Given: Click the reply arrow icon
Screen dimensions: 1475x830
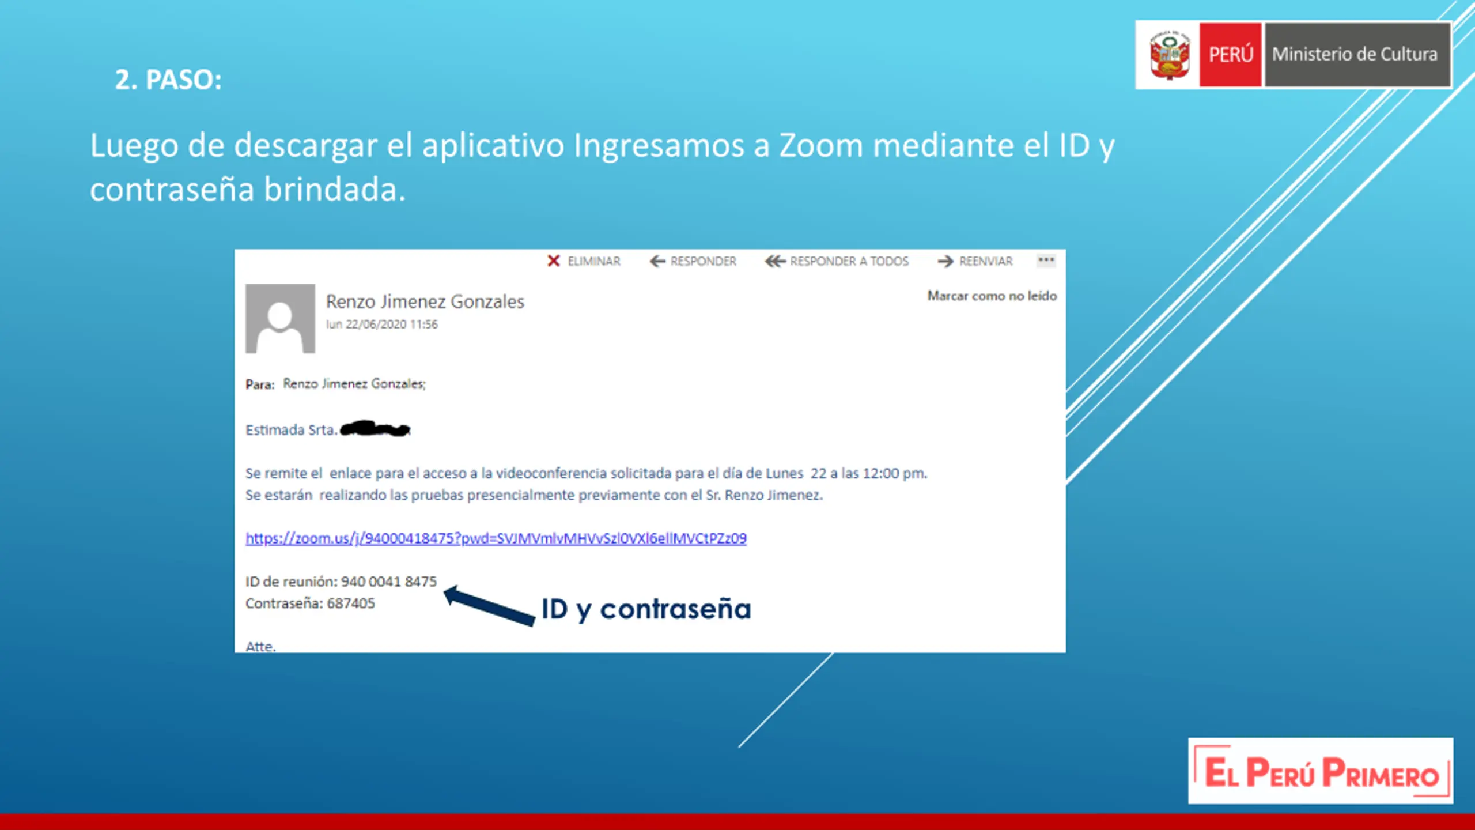Looking at the screenshot, I should point(657,262).
